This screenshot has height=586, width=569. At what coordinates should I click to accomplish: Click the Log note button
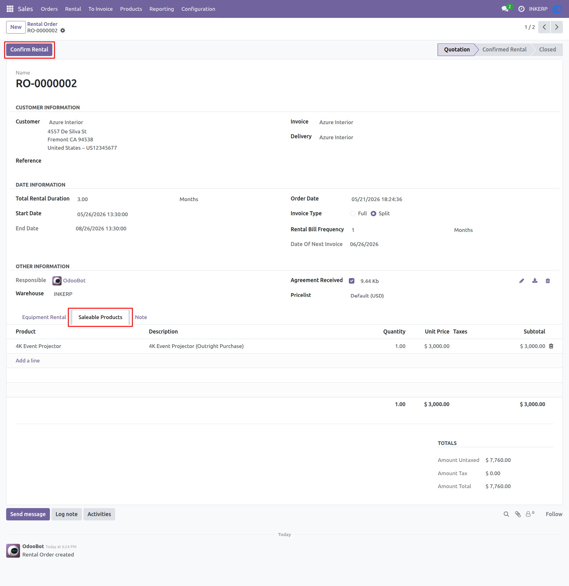coord(67,514)
